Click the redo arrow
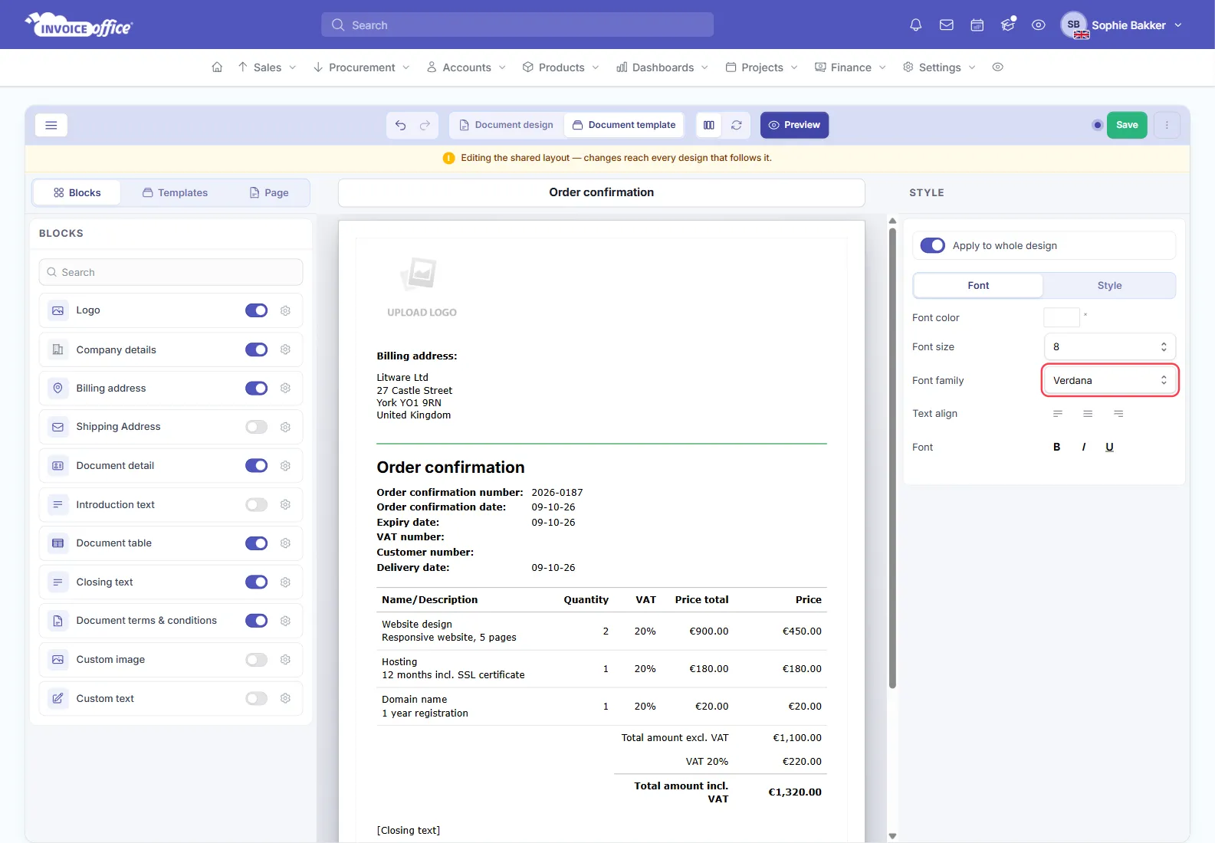This screenshot has width=1215, height=843. (x=425, y=125)
